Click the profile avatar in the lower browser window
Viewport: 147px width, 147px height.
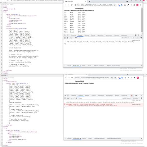tap(138, 78)
